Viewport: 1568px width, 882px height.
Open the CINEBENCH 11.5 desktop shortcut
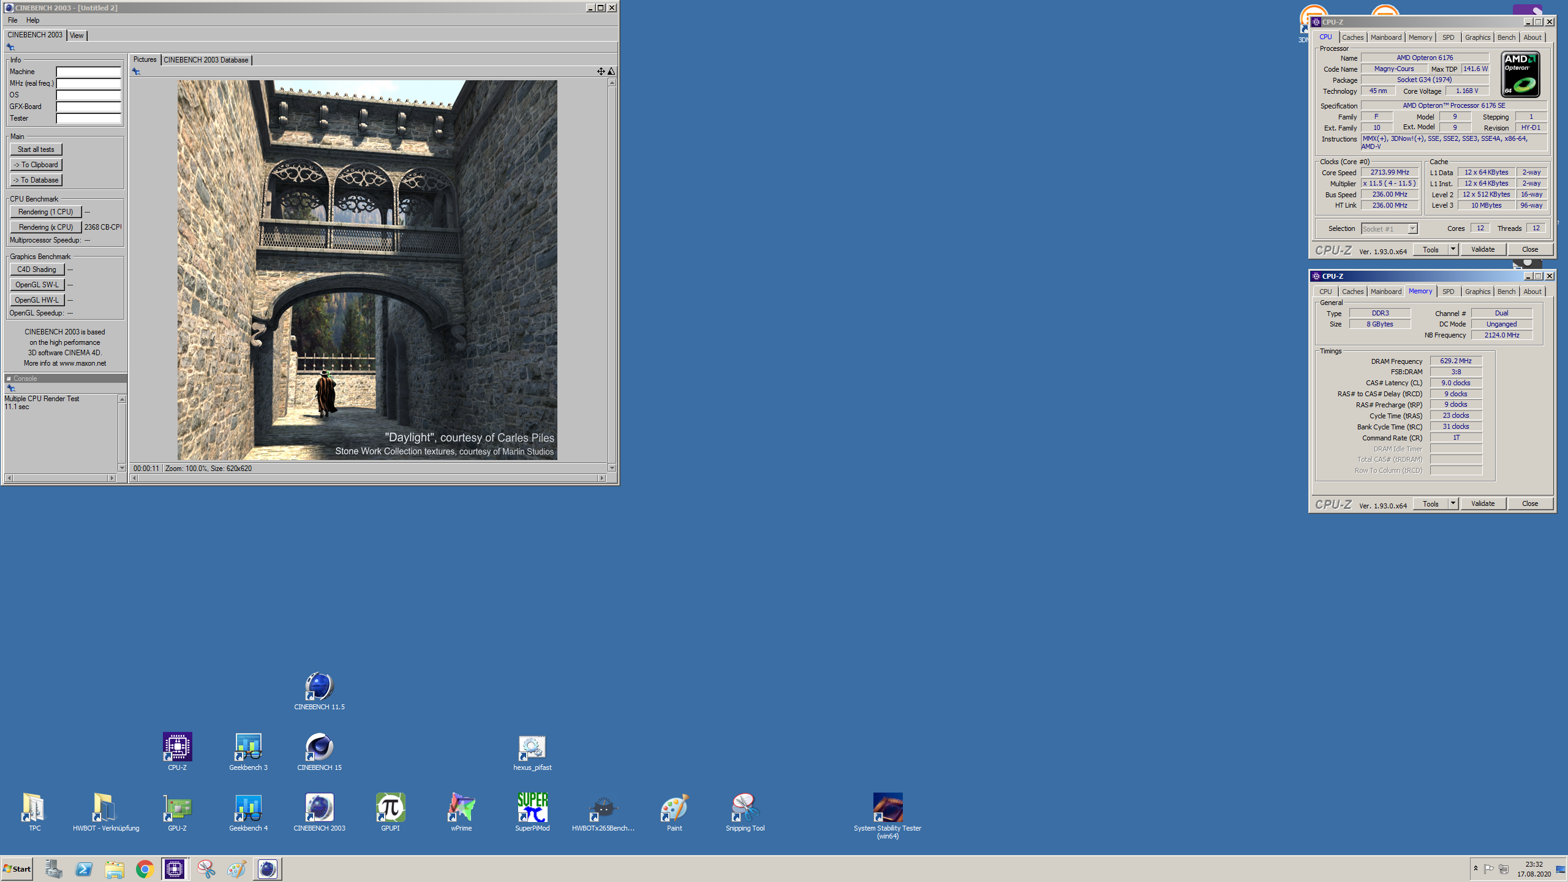(319, 691)
